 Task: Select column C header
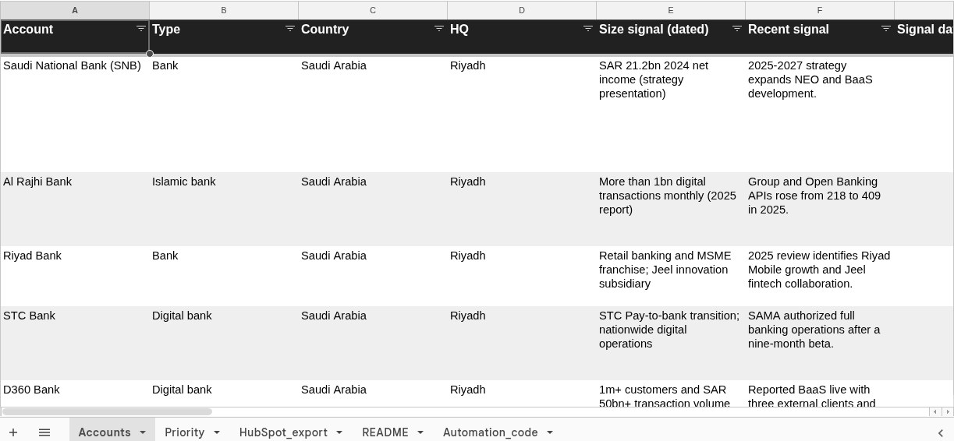coord(373,10)
